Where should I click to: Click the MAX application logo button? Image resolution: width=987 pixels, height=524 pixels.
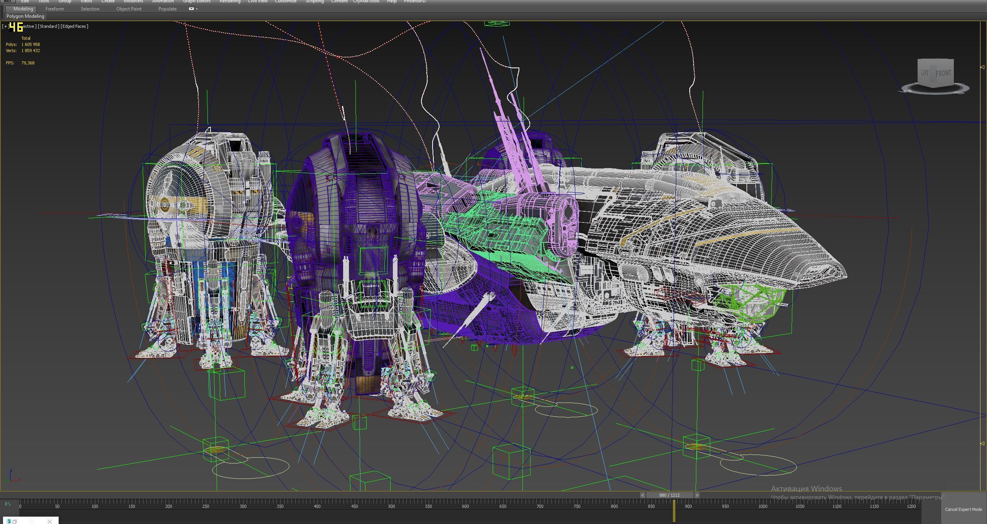point(7,2)
